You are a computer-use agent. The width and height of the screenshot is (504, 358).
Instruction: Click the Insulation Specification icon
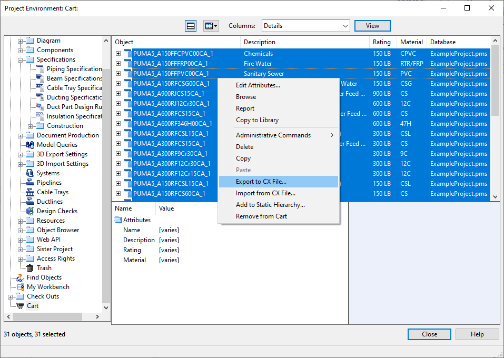[x=40, y=116]
